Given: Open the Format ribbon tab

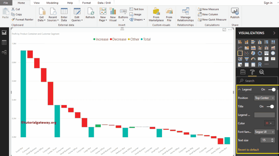Looking at the screenshot, I should [x=86, y=3].
